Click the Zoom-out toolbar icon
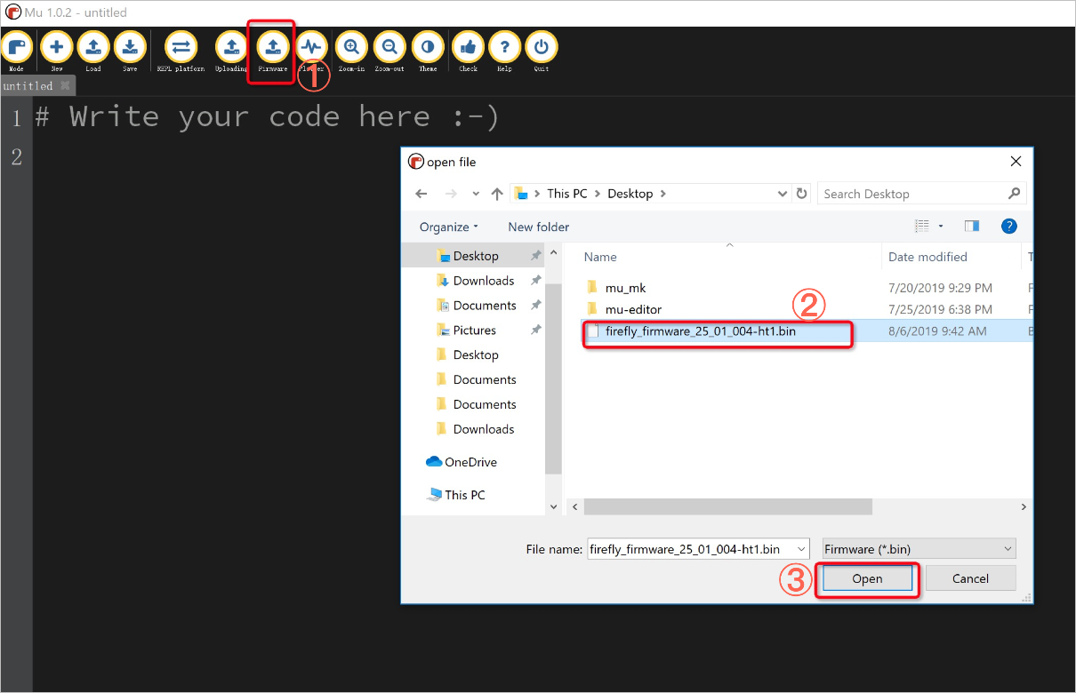The image size is (1076, 693). pyautogui.click(x=389, y=47)
